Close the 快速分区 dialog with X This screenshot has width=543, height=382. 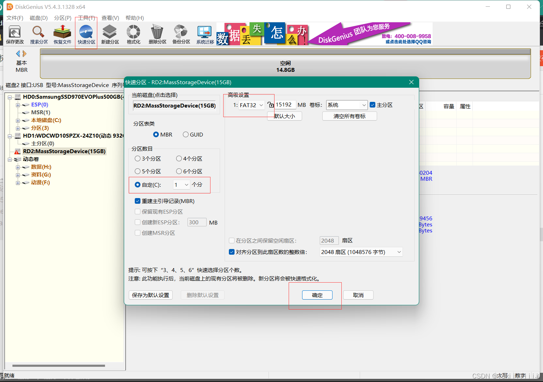click(411, 82)
